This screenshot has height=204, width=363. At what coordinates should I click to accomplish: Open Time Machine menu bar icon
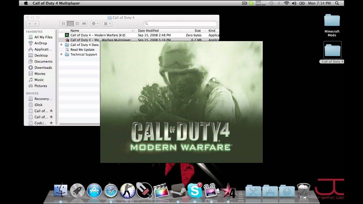(271, 3)
